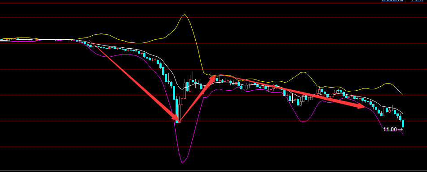Select the hollow red candle at the V-shaped bottom
This screenshot has width=427, height=172.
click(180, 113)
